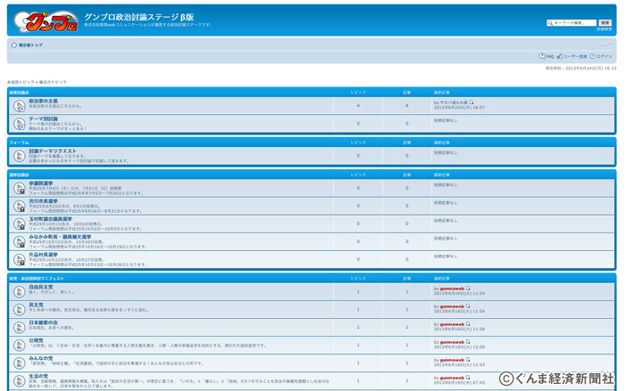Screen dimensions: 624x391
Task: View 未返信トピック unanswered topics
Action: [x=21, y=82]
